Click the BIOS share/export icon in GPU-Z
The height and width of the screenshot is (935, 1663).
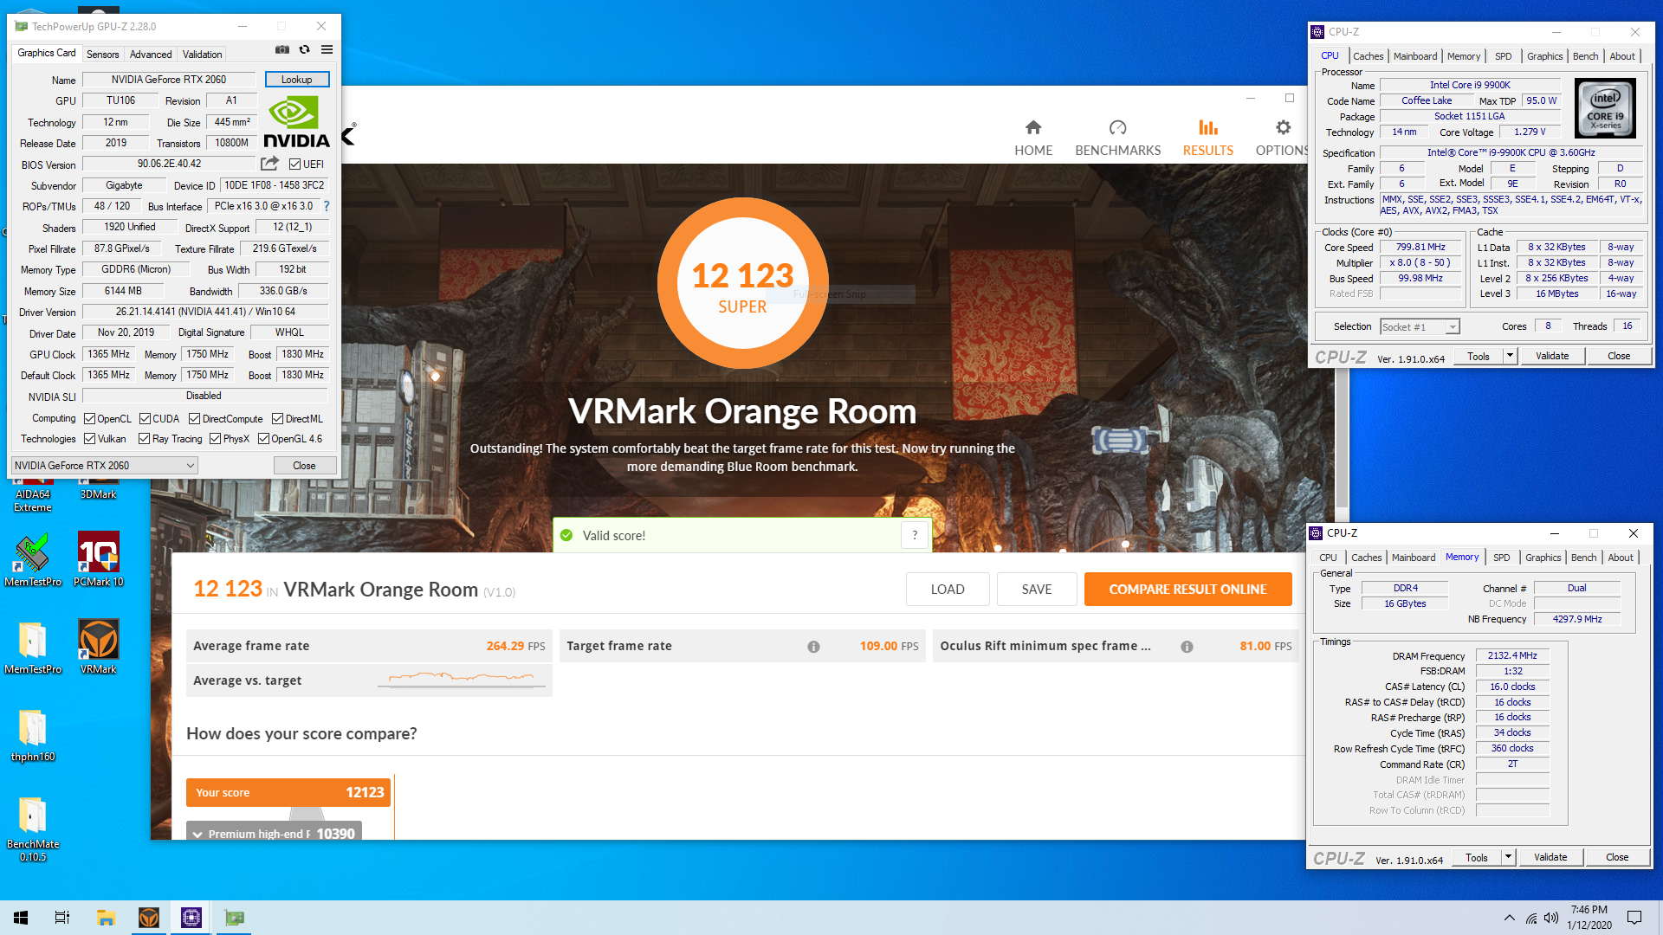coord(270,164)
